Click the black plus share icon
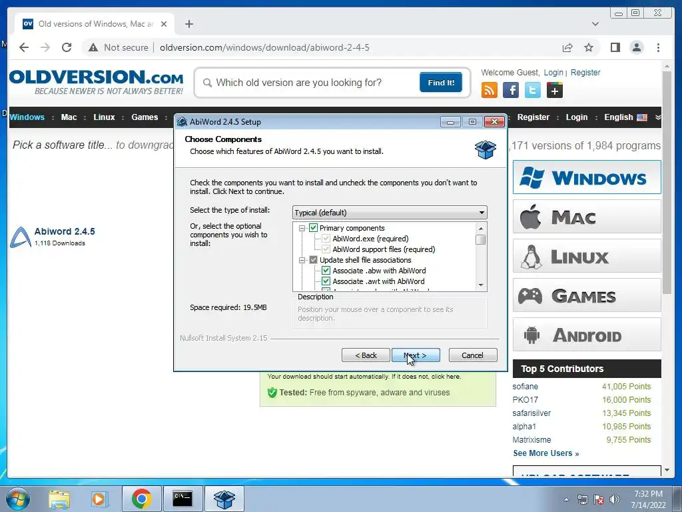 (x=555, y=90)
